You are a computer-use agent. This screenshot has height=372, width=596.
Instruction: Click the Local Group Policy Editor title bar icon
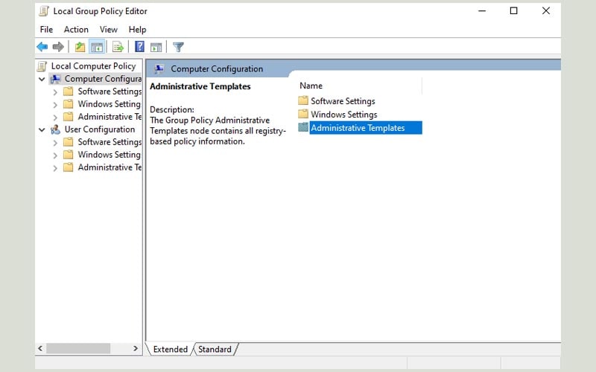[x=44, y=11]
